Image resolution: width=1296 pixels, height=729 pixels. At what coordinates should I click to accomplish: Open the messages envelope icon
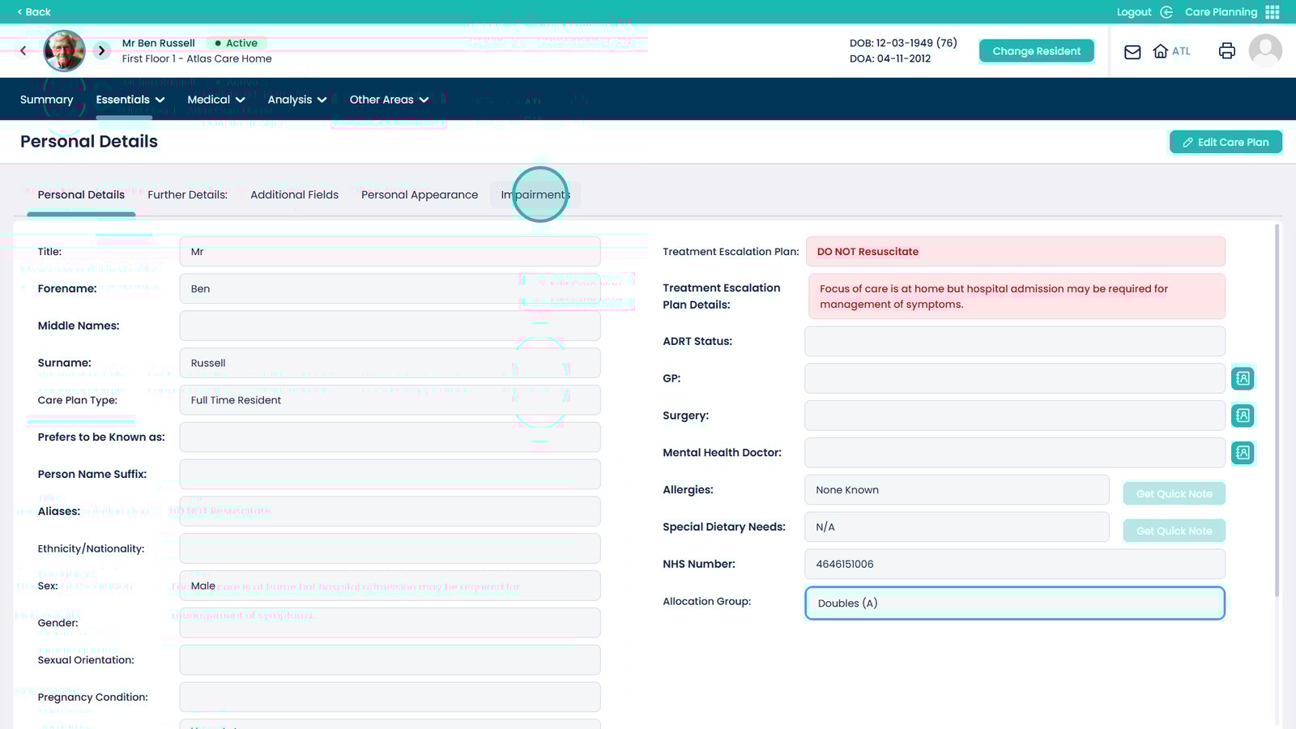1131,51
